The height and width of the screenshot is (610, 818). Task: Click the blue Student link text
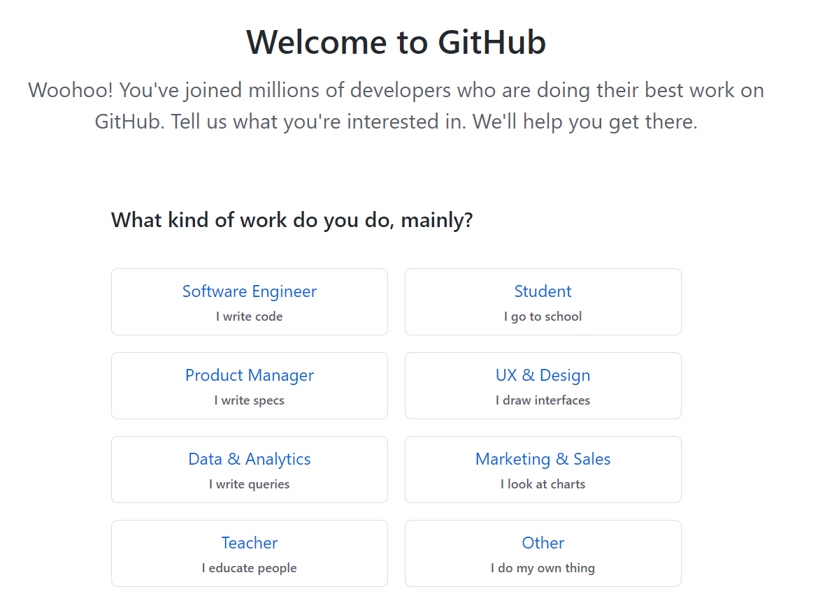pos(543,291)
